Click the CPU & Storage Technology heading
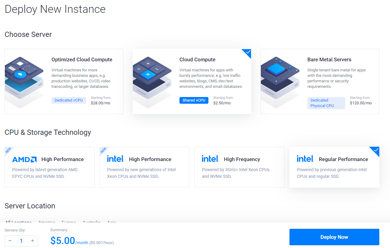This screenshot has width=390, height=248. 48,132
